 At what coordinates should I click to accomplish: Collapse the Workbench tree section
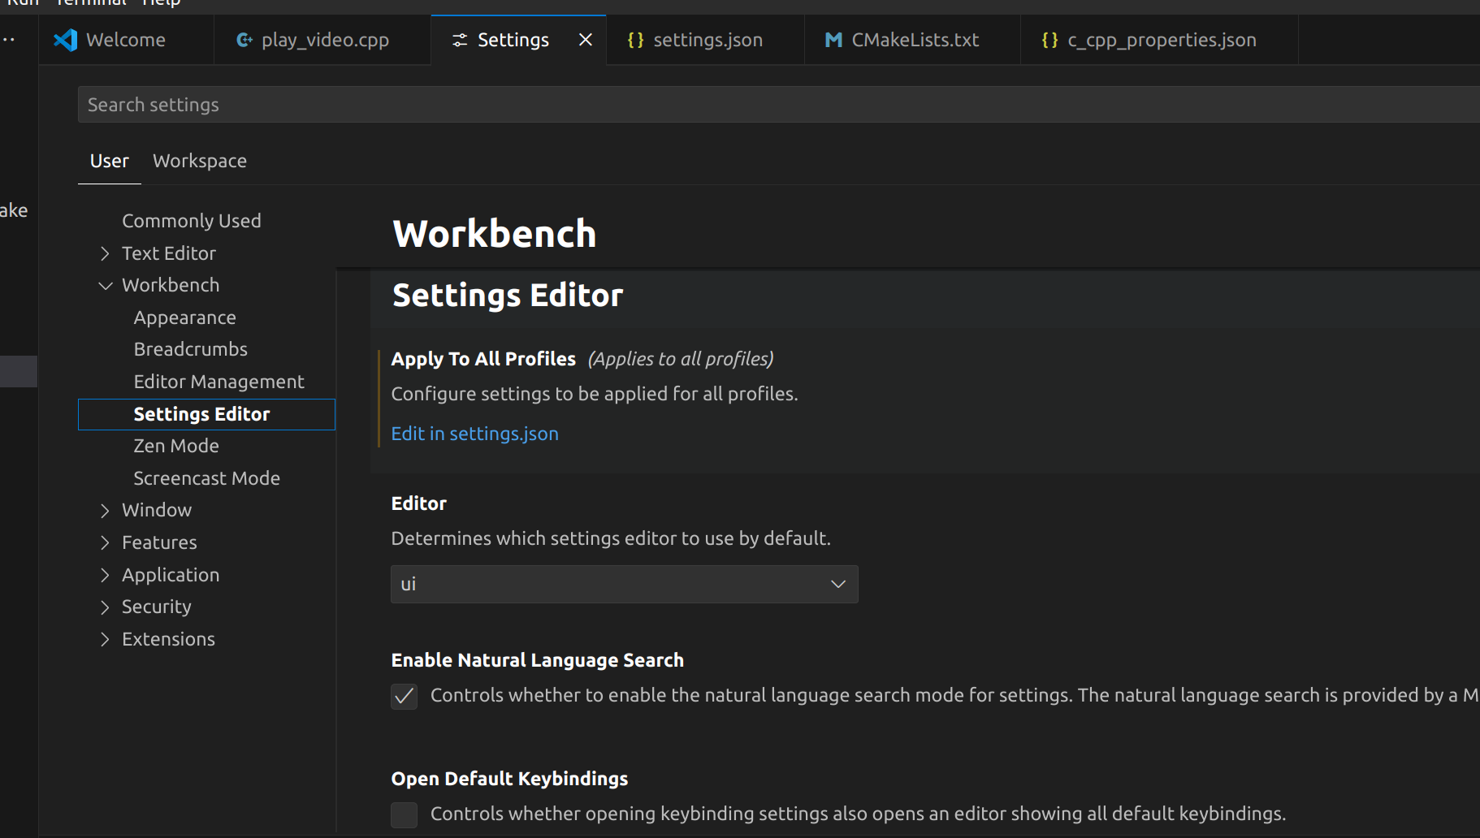[x=105, y=286]
